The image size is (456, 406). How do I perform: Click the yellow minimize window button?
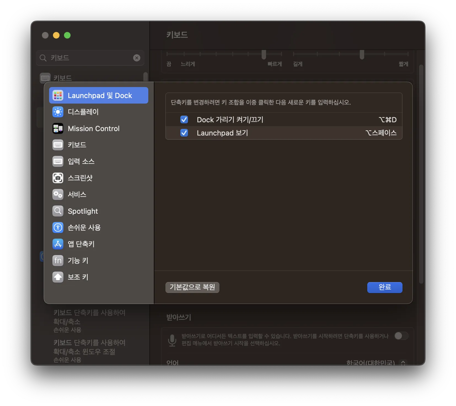[x=56, y=35]
